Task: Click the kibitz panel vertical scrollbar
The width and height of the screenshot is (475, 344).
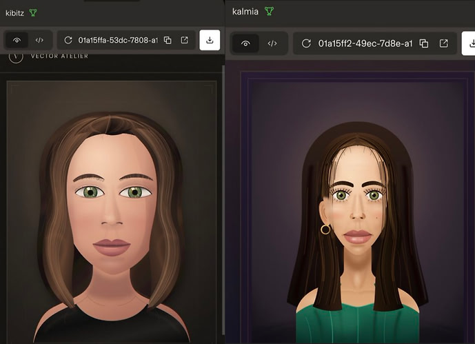Action: point(223,200)
